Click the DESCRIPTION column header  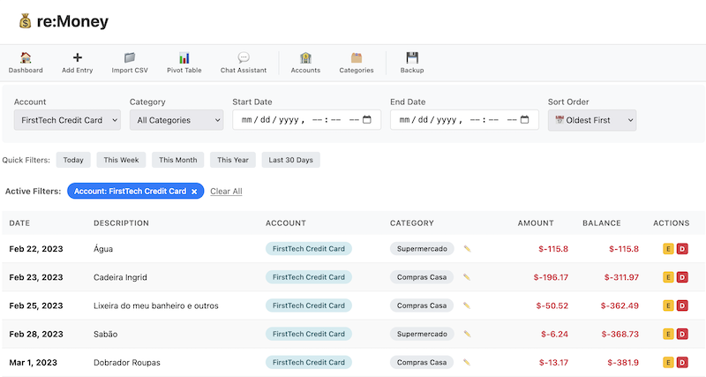(121, 223)
